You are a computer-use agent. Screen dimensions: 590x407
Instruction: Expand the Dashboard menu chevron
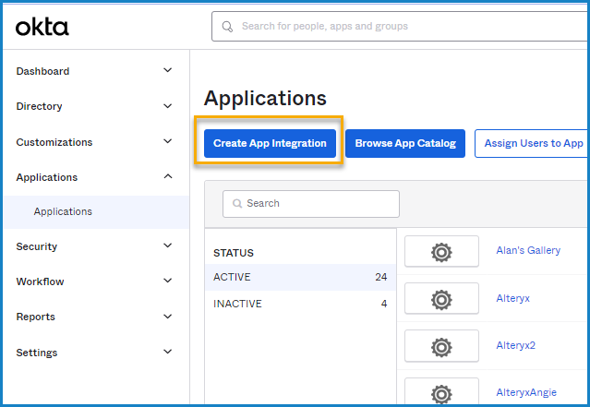(x=168, y=70)
